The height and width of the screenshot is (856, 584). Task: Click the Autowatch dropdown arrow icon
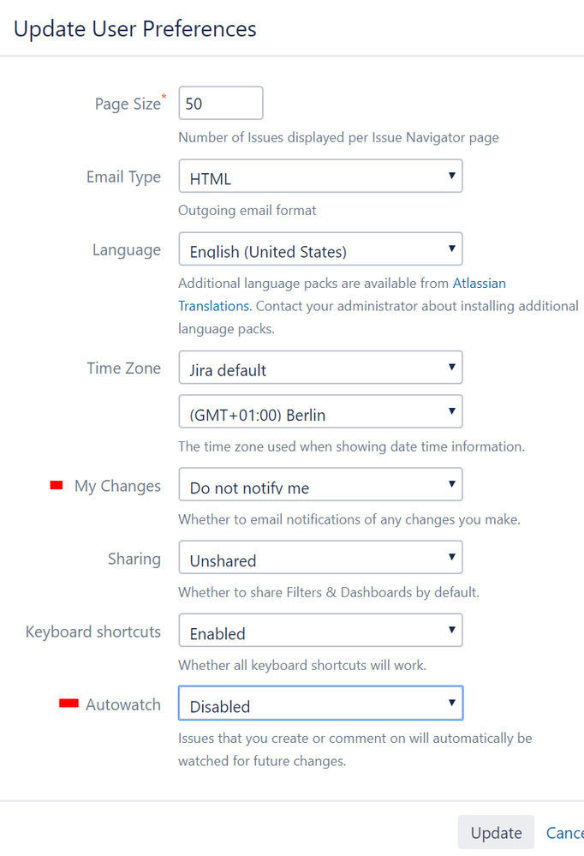452,703
